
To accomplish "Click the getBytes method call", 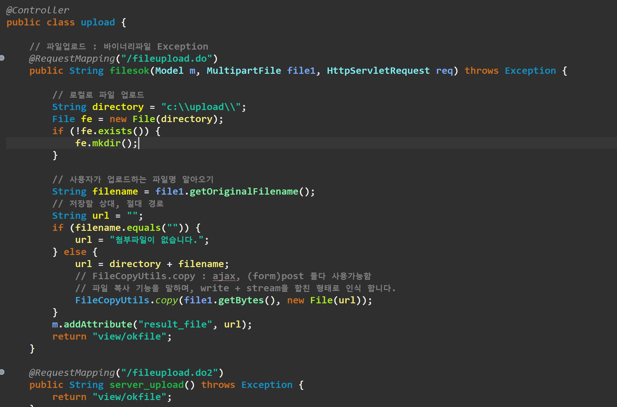I will (x=241, y=300).
